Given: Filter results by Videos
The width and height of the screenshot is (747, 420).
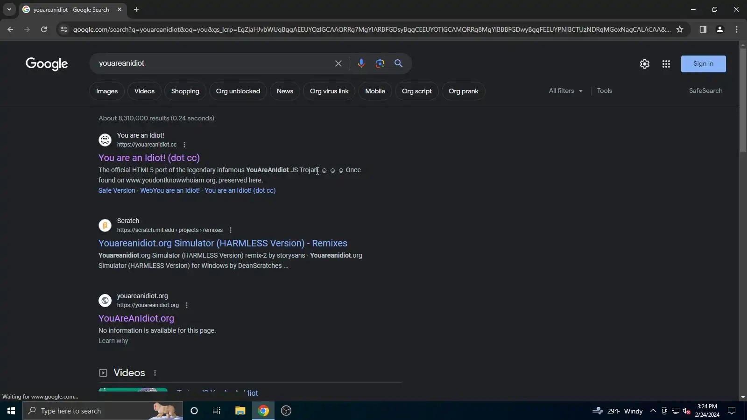Looking at the screenshot, I should 144,91.
